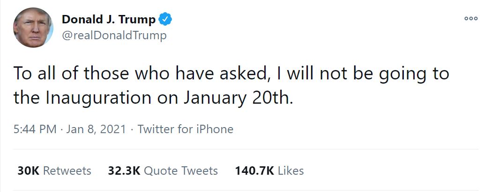This screenshot has height=192, width=491.
Task: Click the Quote Tweets label
Action: point(180,171)
